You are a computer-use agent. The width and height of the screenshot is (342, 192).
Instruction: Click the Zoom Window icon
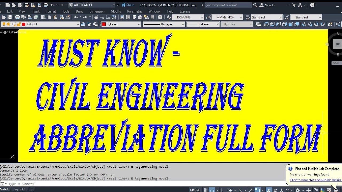(108, 17)
